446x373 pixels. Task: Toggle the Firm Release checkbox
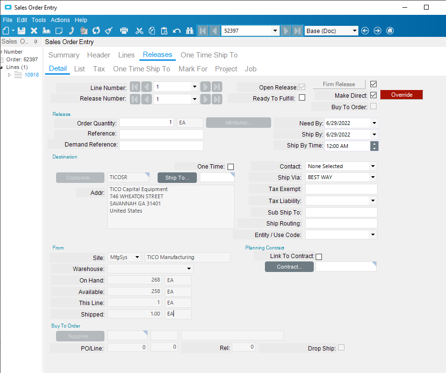pos(374,84)
